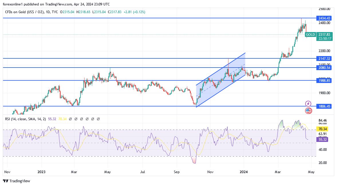Select the 2024 label on the time axis
The width and height of the screenshot is (337, 186).
(x=243, y=172)
